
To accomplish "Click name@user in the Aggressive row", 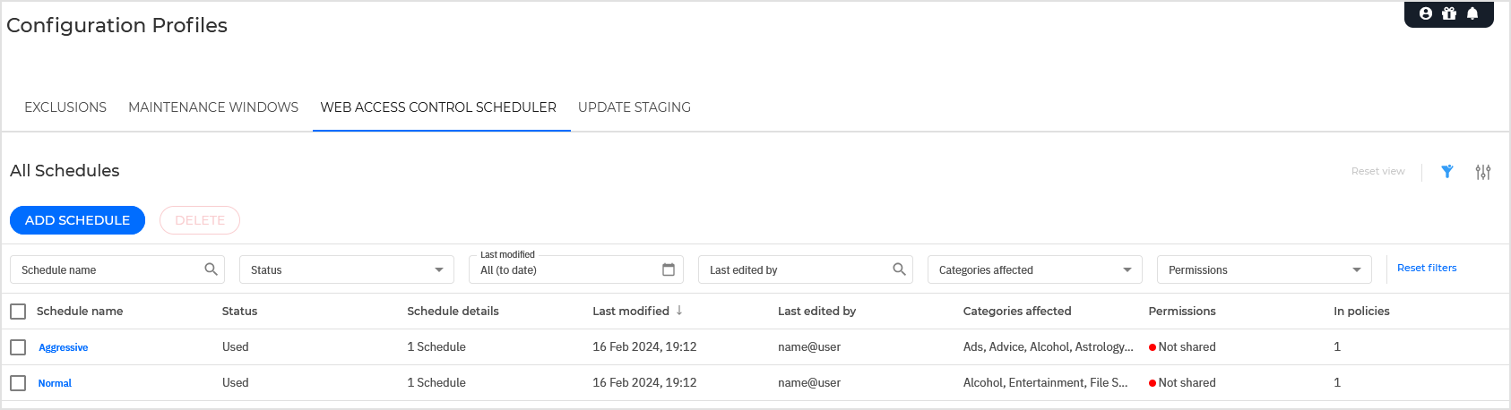I will [x=809, y=346].
